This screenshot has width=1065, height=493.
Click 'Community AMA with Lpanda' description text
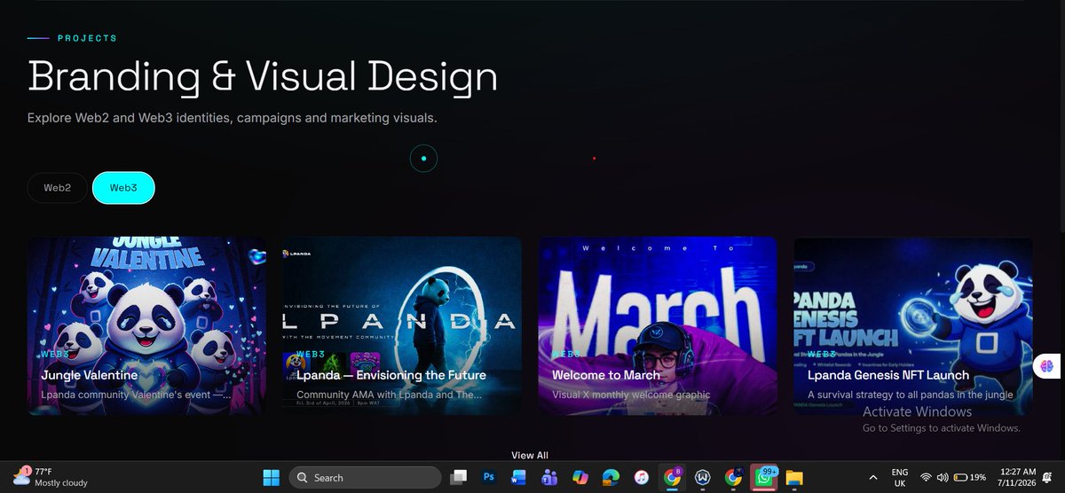[x=390, y=395]
